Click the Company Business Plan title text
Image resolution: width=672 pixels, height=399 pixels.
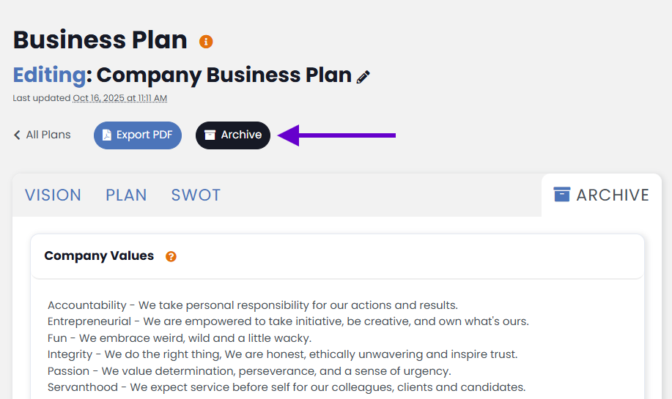point(224,75)
